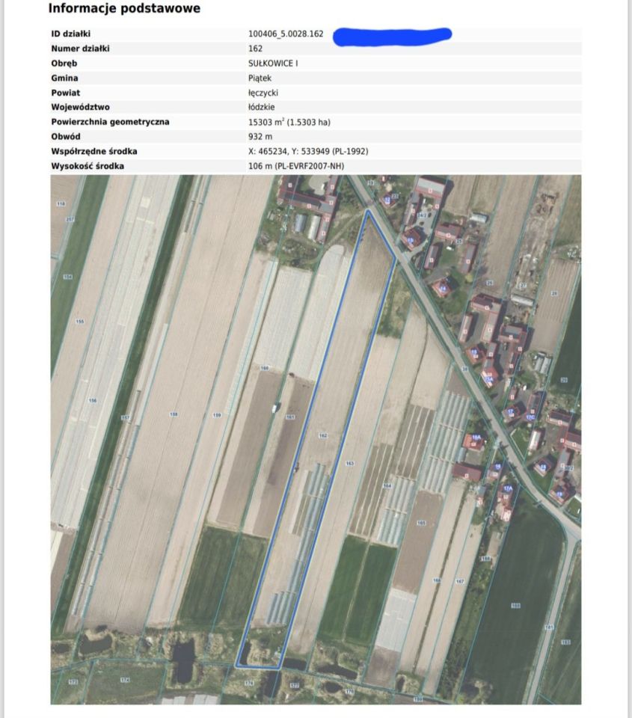Click house number '15A' on the map
This screenshot has height=718, width=632.
(x=489, y=380)
